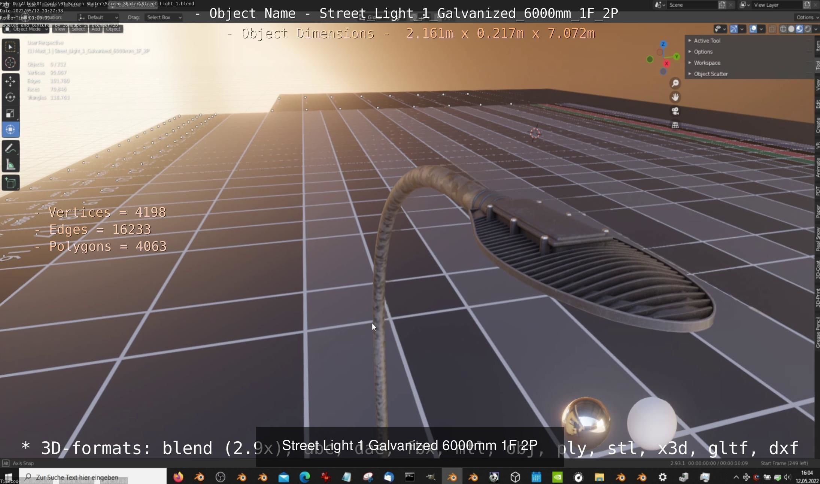Click the Scene name field
Image resolution: width=820 pixels, height=484 pixels.
[x=692, y=5]
